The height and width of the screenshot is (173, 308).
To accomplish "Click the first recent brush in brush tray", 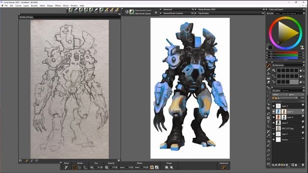I will click(x=71, y=10).
